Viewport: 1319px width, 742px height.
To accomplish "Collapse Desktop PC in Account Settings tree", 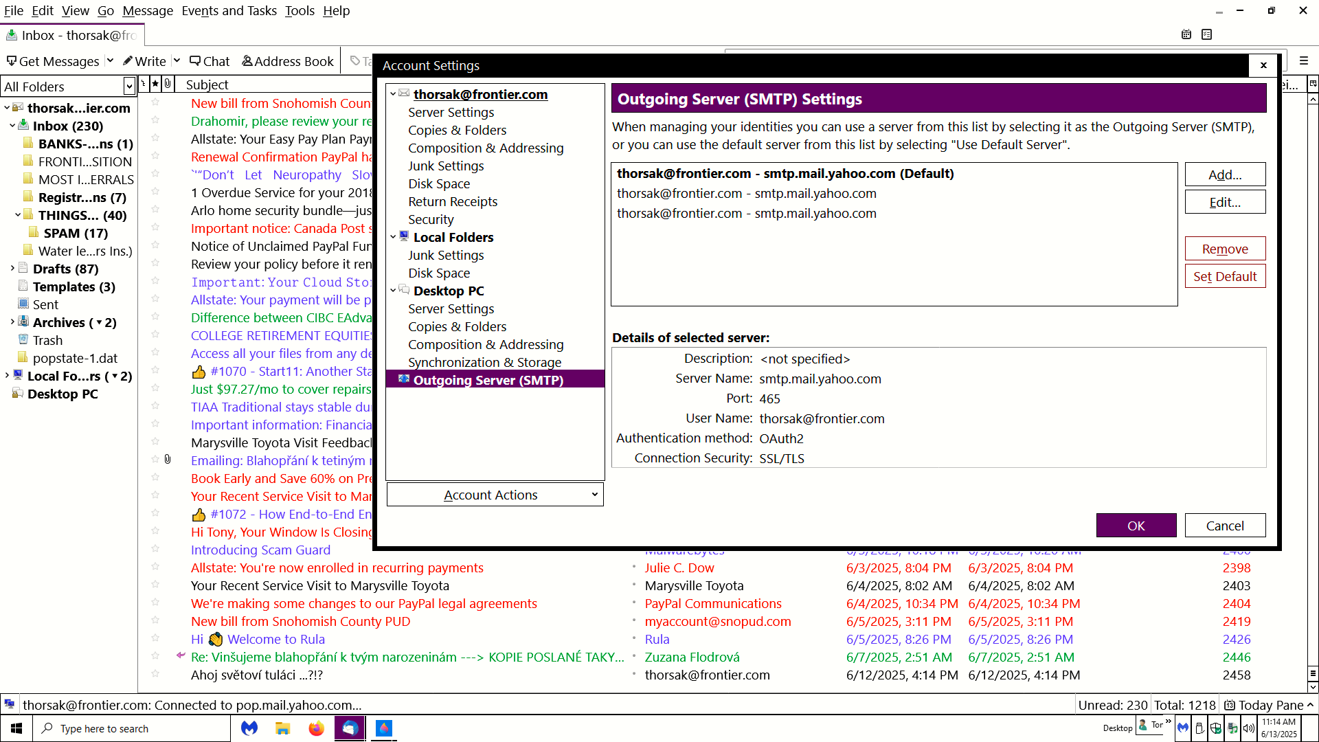I will 393,291.
